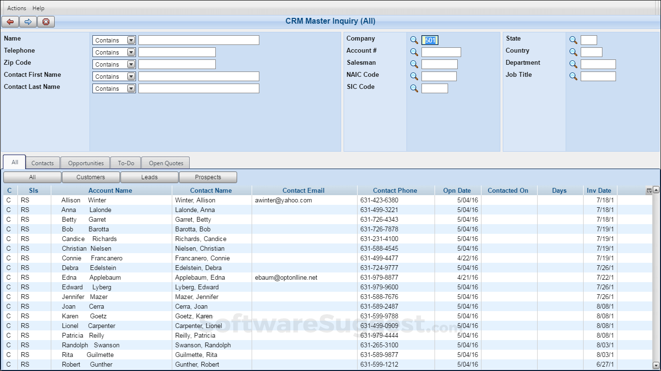This screenshot has width=661, height=371.
Task: Click the Job Title lookup magnifier
Action: coord(573,76)
